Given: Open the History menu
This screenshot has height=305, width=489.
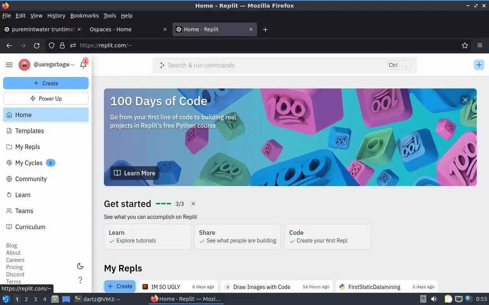Looking at the screenshot, I should click(x=56, y=16).
